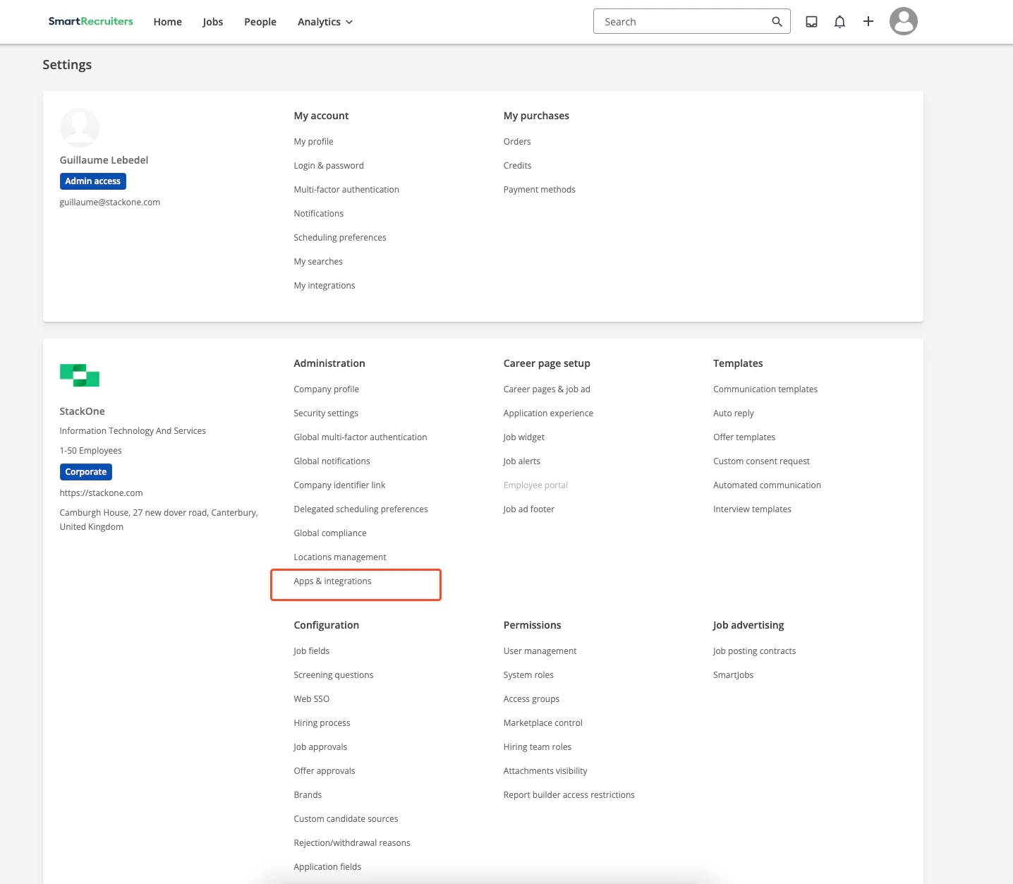The width and height of the screenshot is (1013, 884).
Task: View Payment methods under My purchases
Action: [539, 189]
